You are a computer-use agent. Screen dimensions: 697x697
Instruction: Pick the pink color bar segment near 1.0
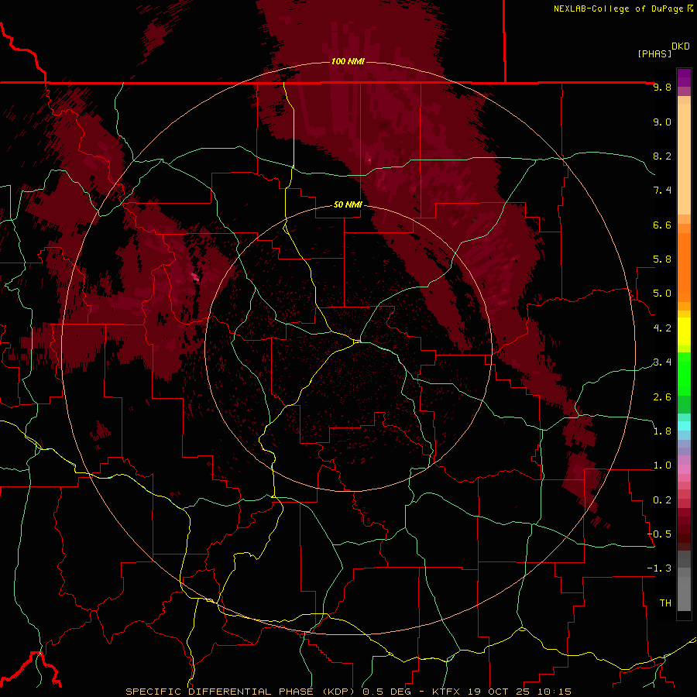[684, 469]
